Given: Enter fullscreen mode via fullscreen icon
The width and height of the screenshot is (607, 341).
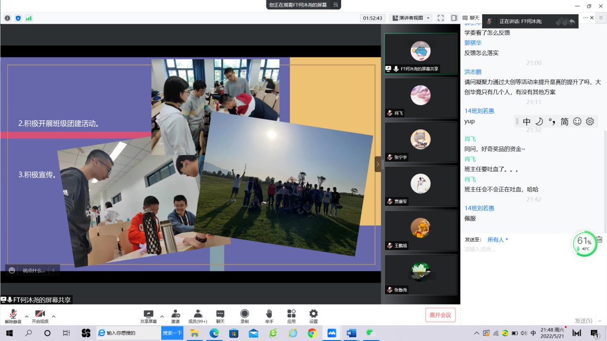Looking at the screenshot, I should tap(441, 18).
